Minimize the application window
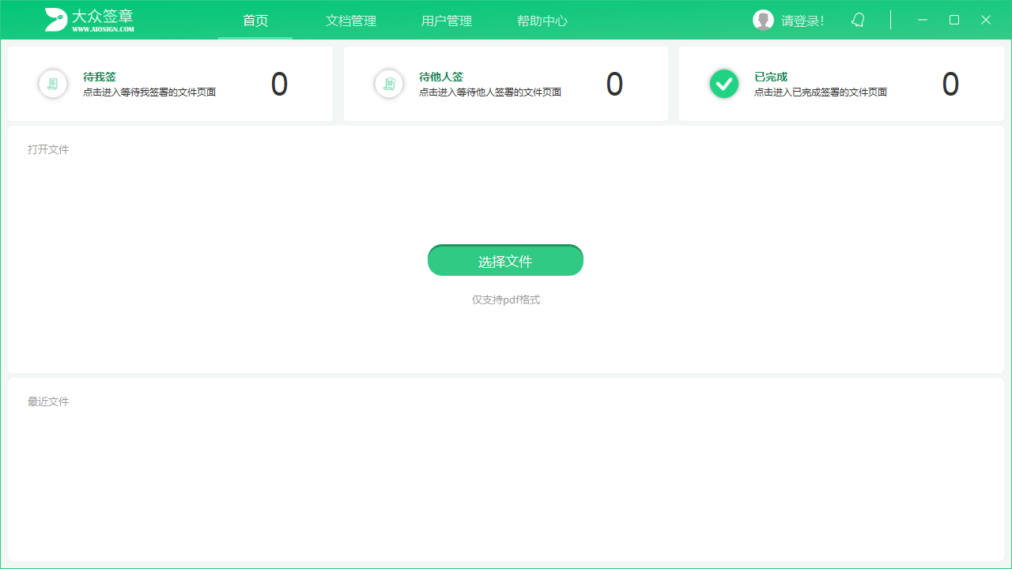Image resolution: width=1012 pixels, height=569 pixels. click(x=923, y=20)
